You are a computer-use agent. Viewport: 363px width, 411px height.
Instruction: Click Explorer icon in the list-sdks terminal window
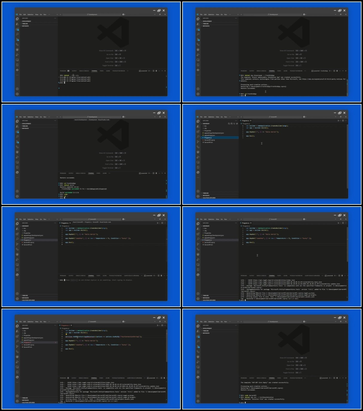point(17,19)
